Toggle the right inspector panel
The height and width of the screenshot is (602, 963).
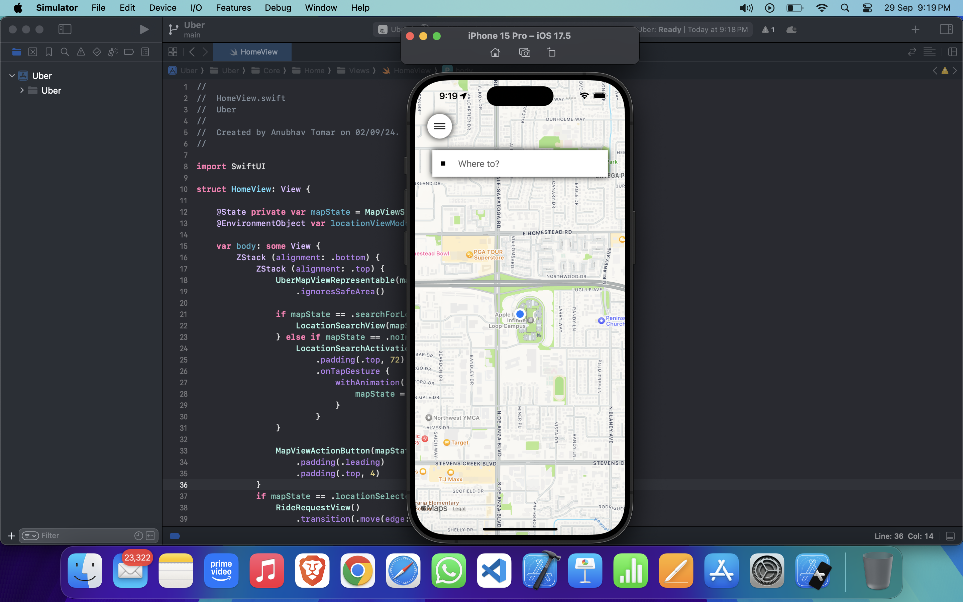[x=946, y=29]
